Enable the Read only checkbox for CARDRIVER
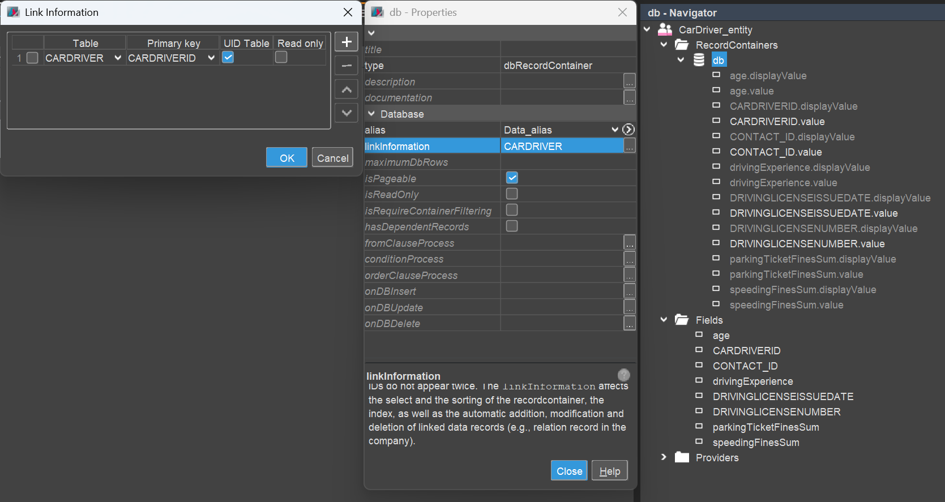Viewport: 945px width, 502px height. [281, 57]
